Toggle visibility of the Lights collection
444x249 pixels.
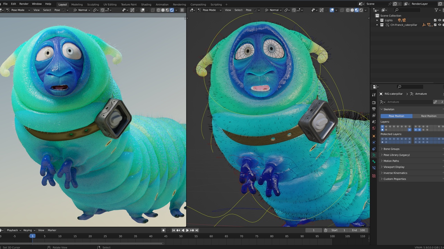coord(439,20)
